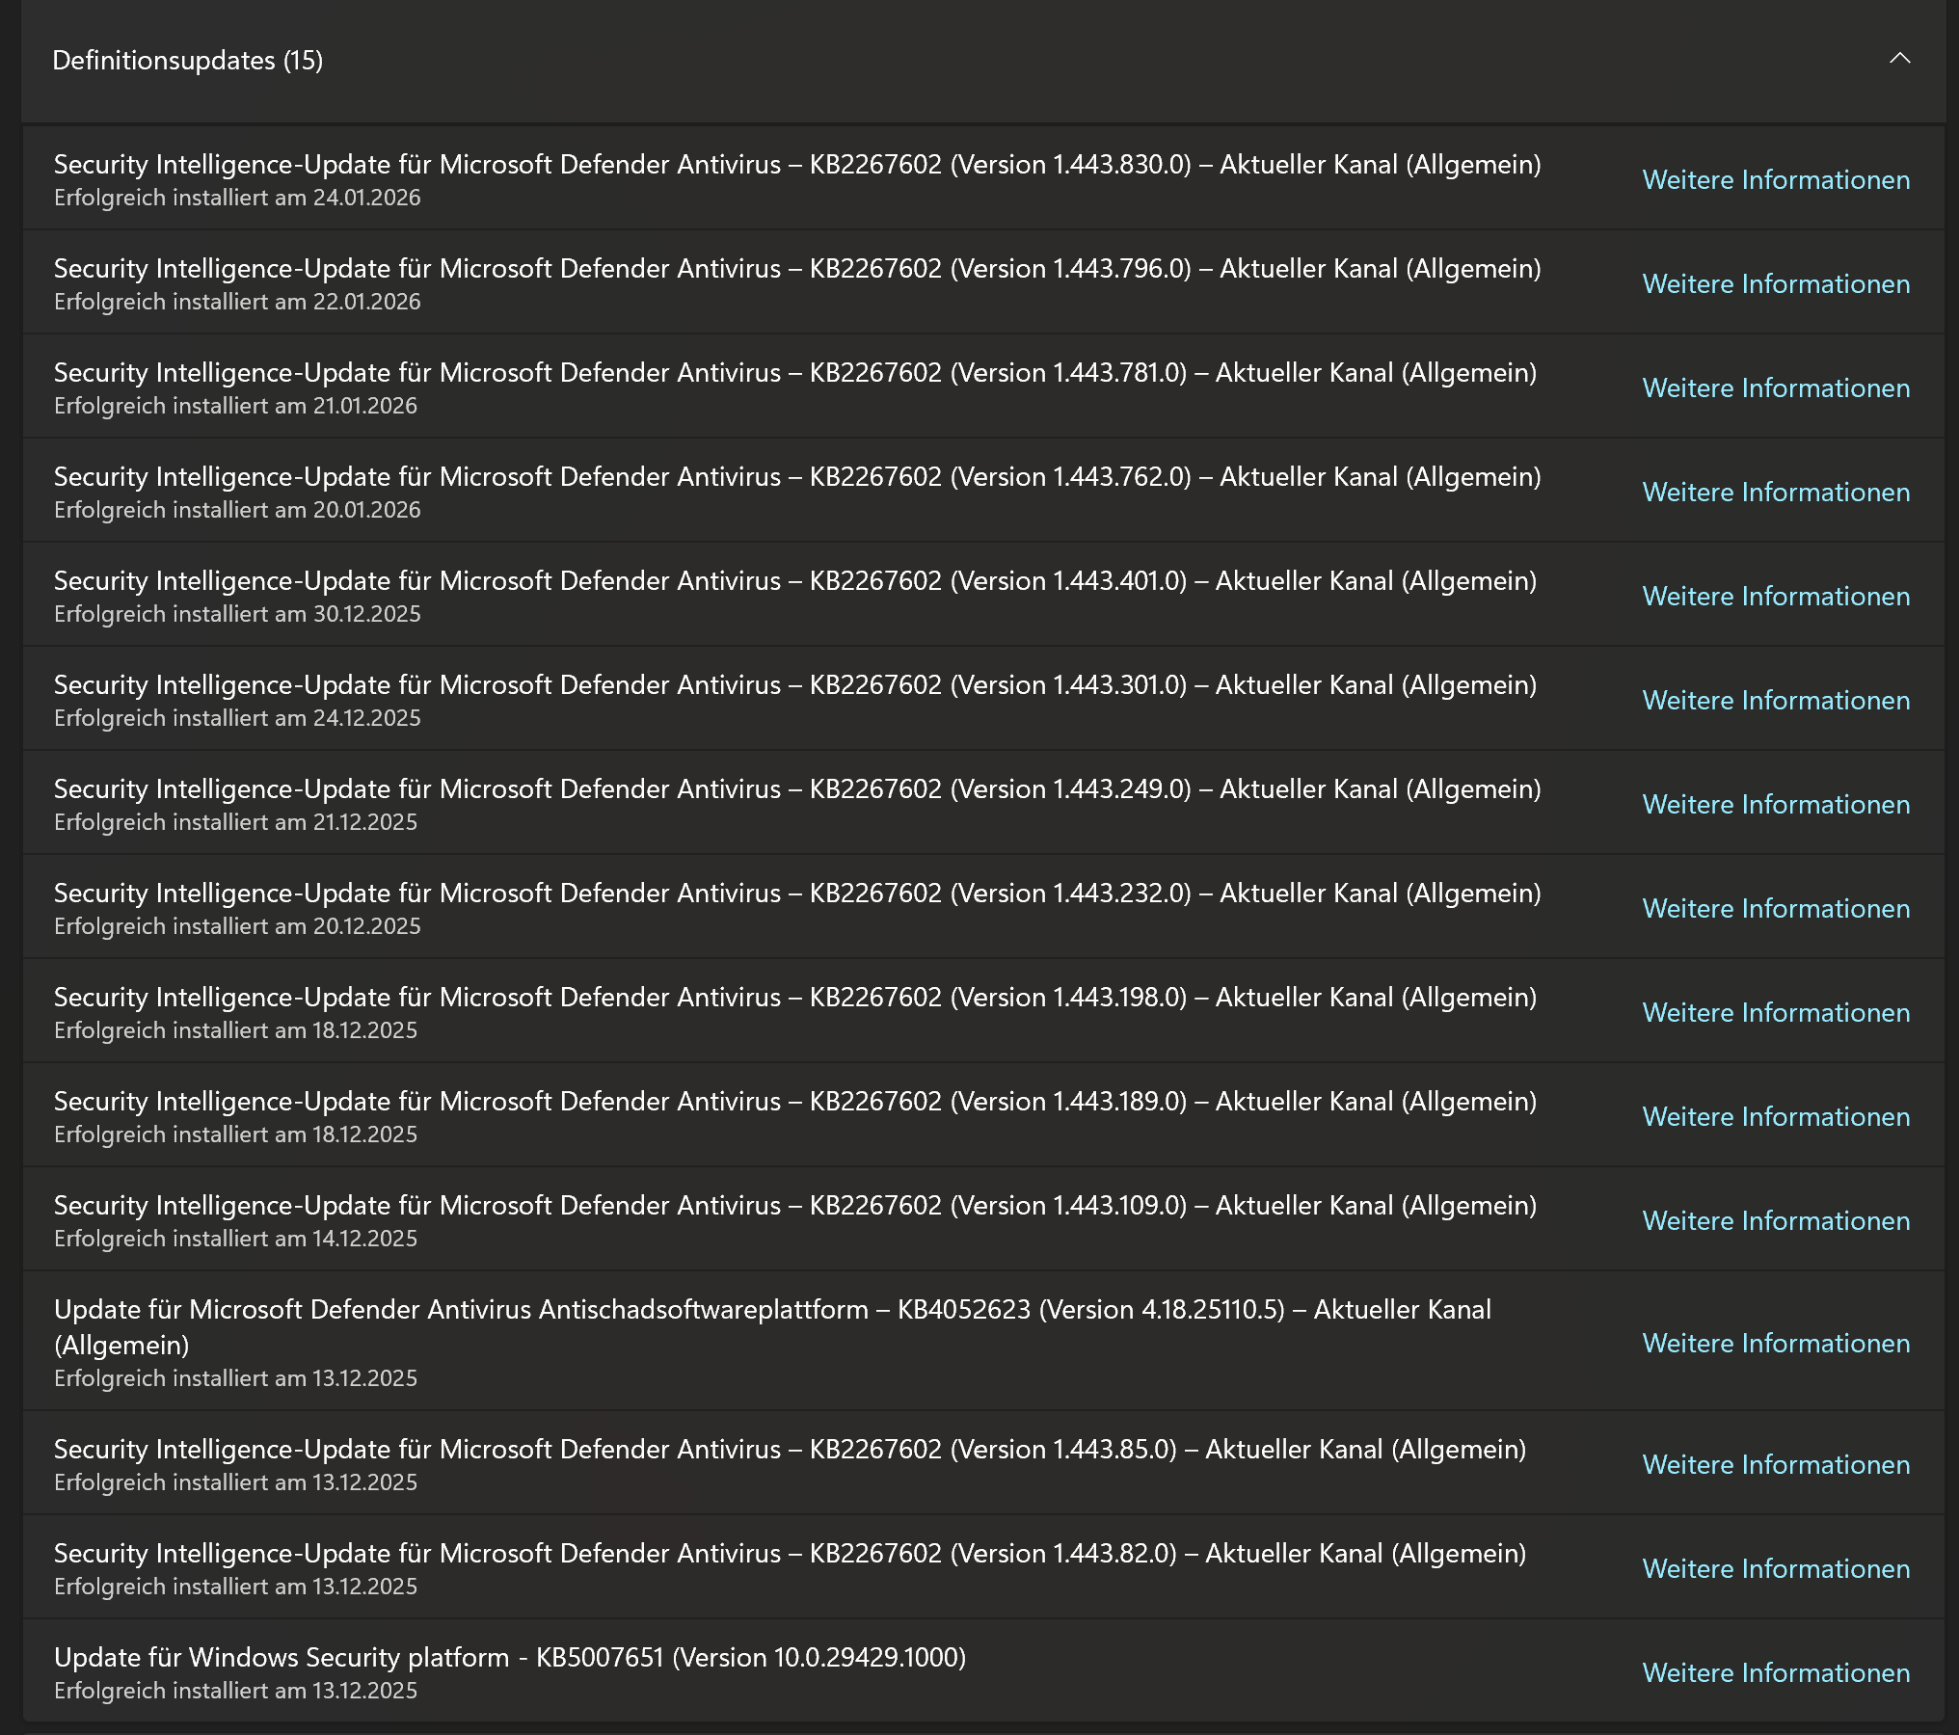Select the update installed on 24.01.2026
Image resolution: width=1959 pixels, height=1735 pixels.
tap(796, 166)
